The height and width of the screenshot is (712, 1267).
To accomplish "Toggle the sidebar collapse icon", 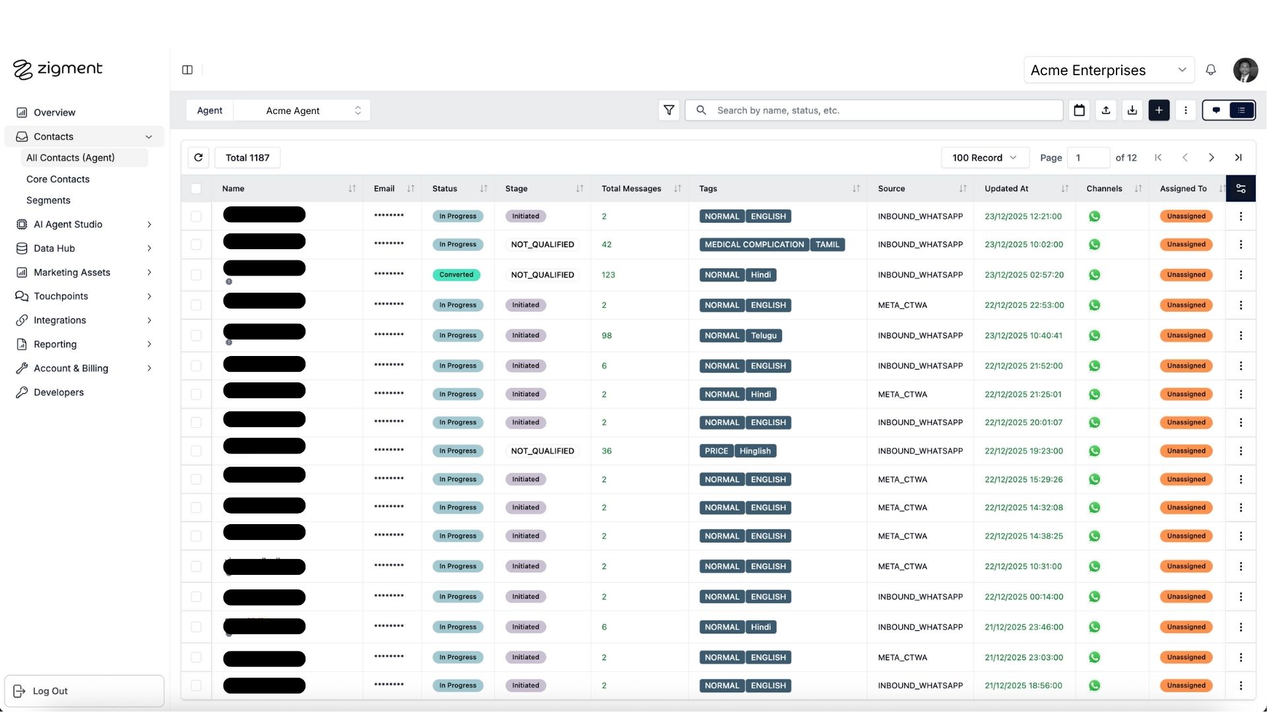I will [x=187, y=70].
